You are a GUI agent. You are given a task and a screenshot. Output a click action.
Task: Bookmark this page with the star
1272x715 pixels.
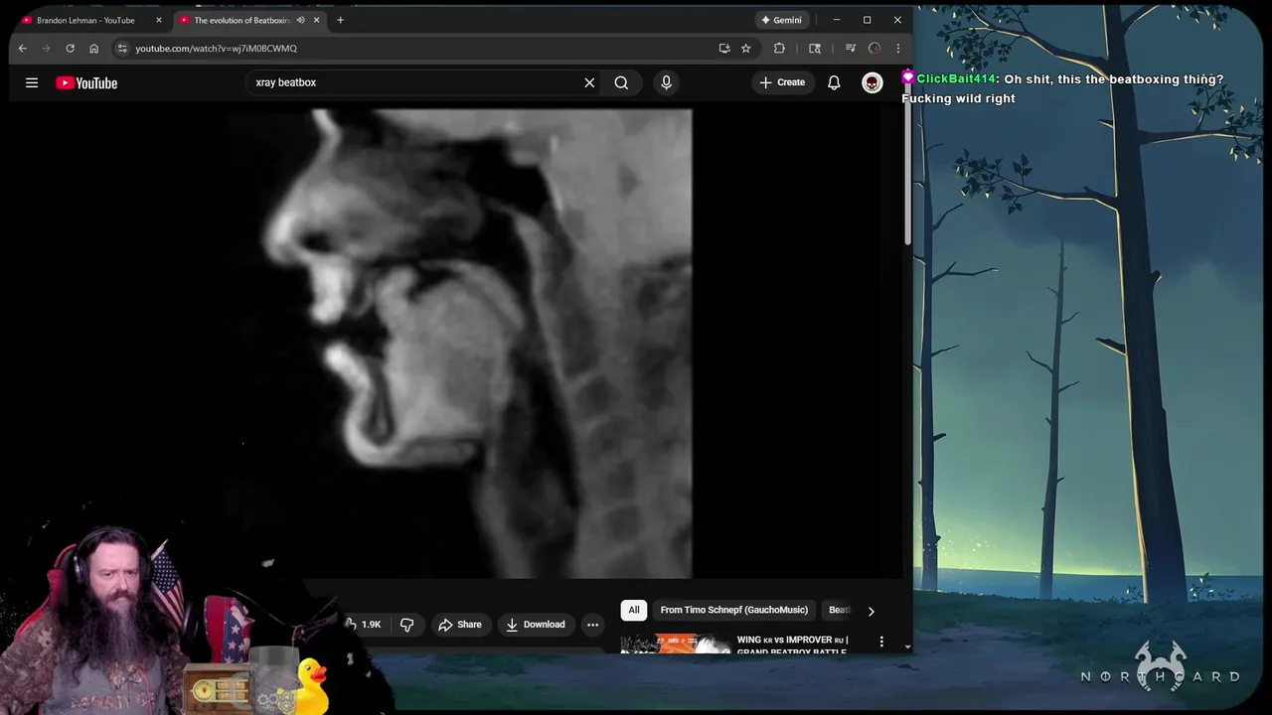(745, 48)
